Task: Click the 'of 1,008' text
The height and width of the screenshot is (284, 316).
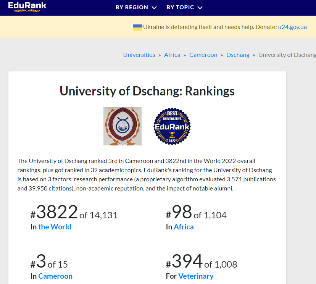Action: (221, 265)
